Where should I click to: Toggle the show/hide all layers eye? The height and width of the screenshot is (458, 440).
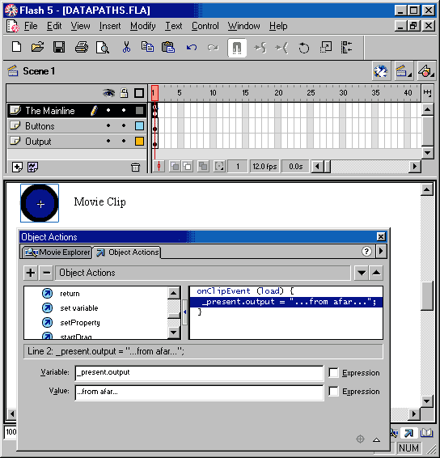tap(108, 93)
